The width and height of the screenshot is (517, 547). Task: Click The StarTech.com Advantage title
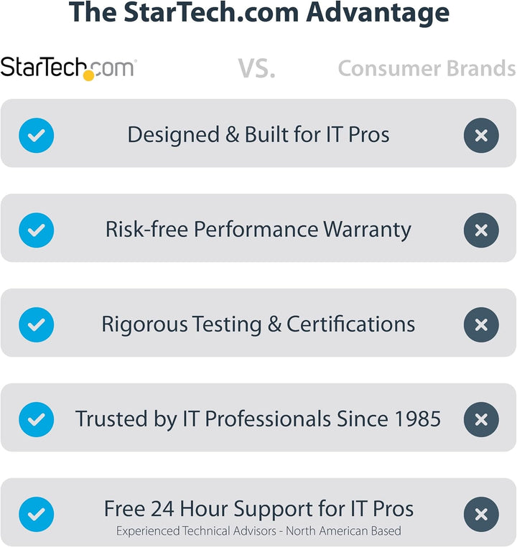258,13
